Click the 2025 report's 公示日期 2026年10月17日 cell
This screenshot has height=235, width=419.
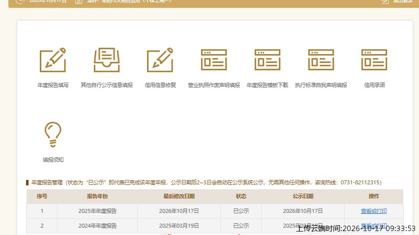coord(303,211)
